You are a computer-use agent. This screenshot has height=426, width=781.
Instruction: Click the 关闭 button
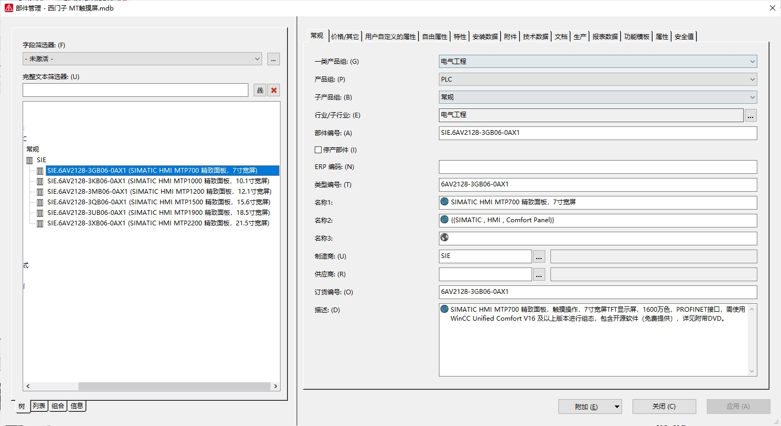[664, 407]
